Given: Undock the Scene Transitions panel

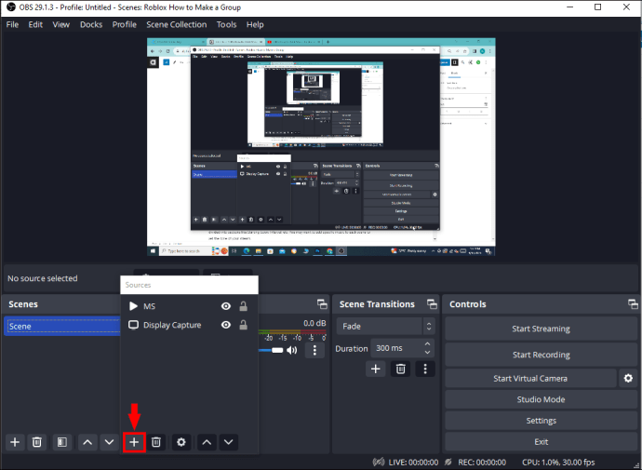Looking at the screenshot, I should (432, 304).
